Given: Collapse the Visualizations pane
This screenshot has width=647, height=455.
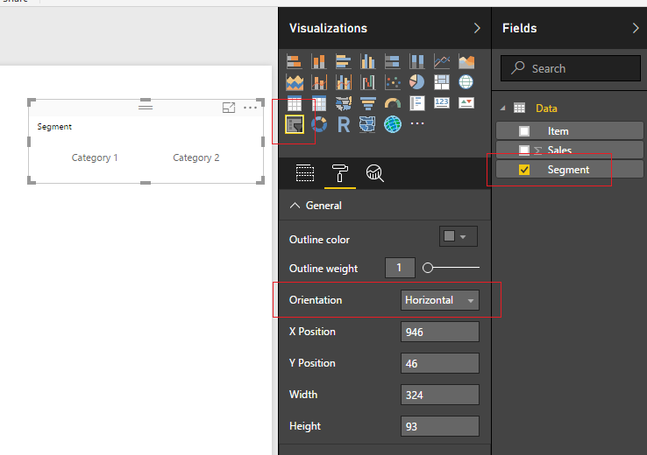Looking at the screenshot, I should coord(477,28).
